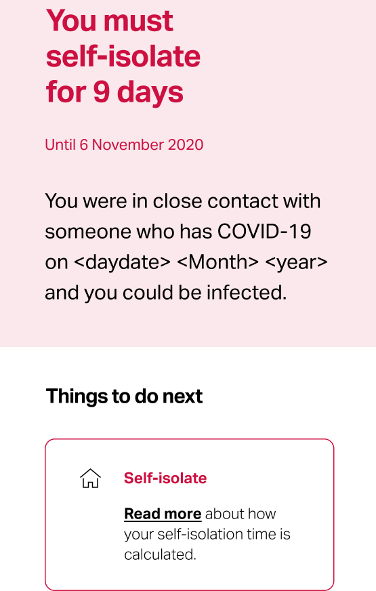Click the 'Until 6 November 2020' date text
This screenshot has width=376, height=591.
click(x=124, y=145)
